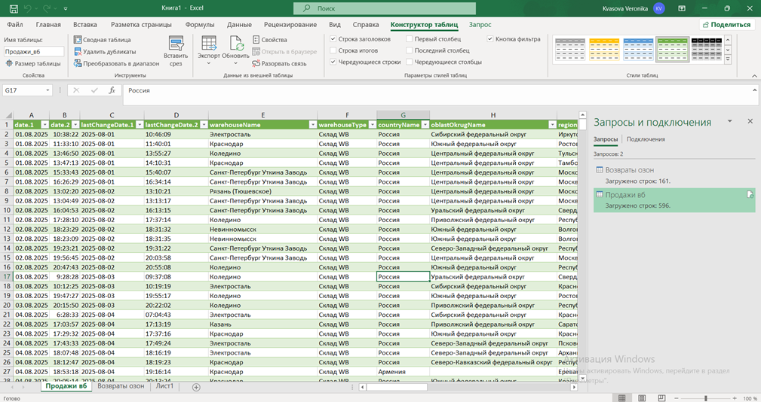
Task: Click the Сводная таблица icon
Action: pyautogui.click(x=77, y=40)
